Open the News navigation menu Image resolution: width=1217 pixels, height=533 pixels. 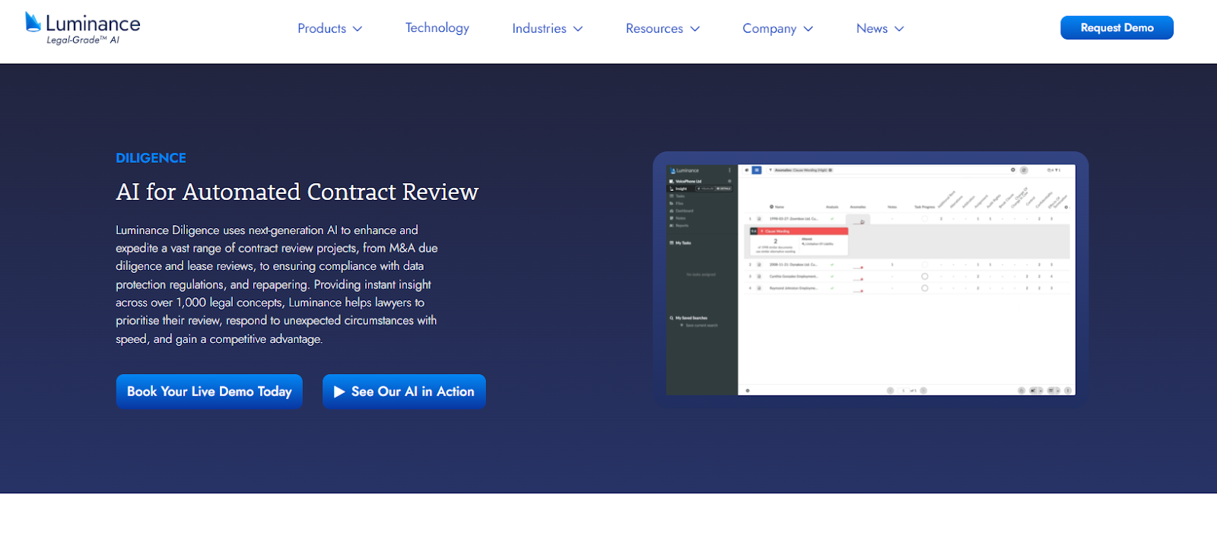tap(880, 28)
